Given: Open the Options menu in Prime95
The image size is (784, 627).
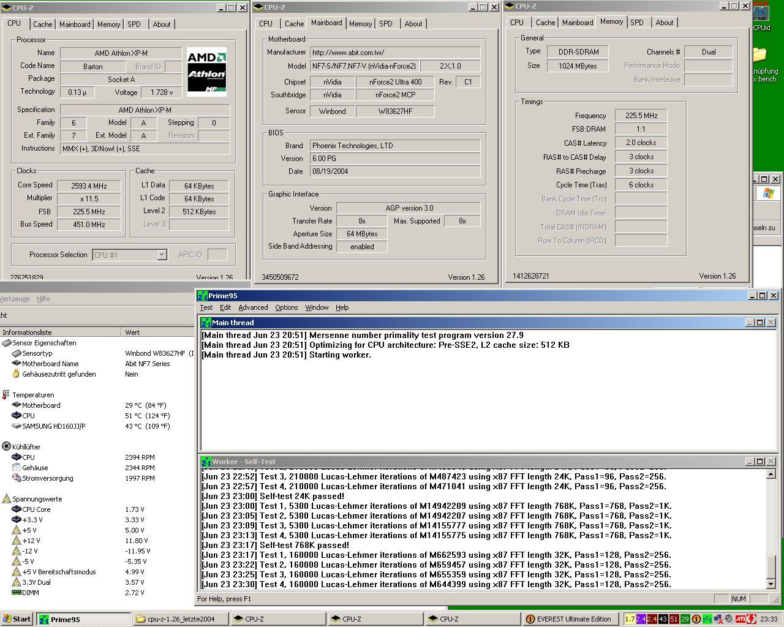Looking at the screenshot, I should tap(286, 307).
